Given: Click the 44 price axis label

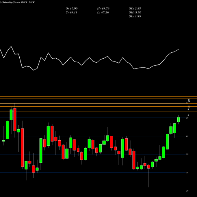Looking at the screenshot, I should pyautogui.click(x=187, y=136).
